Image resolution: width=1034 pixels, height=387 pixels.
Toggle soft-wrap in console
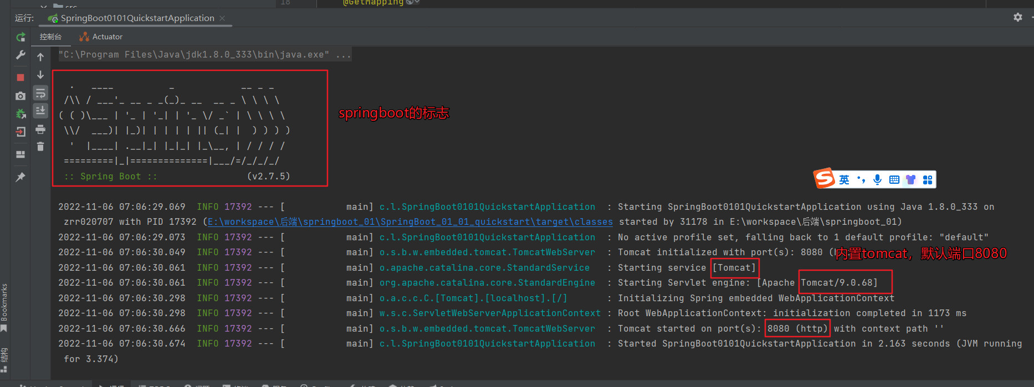40,93
